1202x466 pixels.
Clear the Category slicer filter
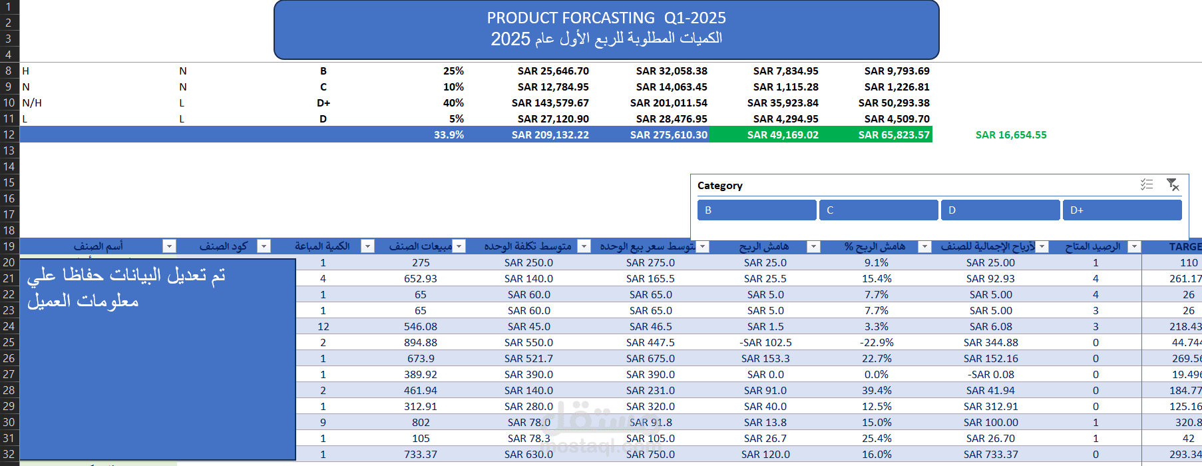tap(1173, 184)
